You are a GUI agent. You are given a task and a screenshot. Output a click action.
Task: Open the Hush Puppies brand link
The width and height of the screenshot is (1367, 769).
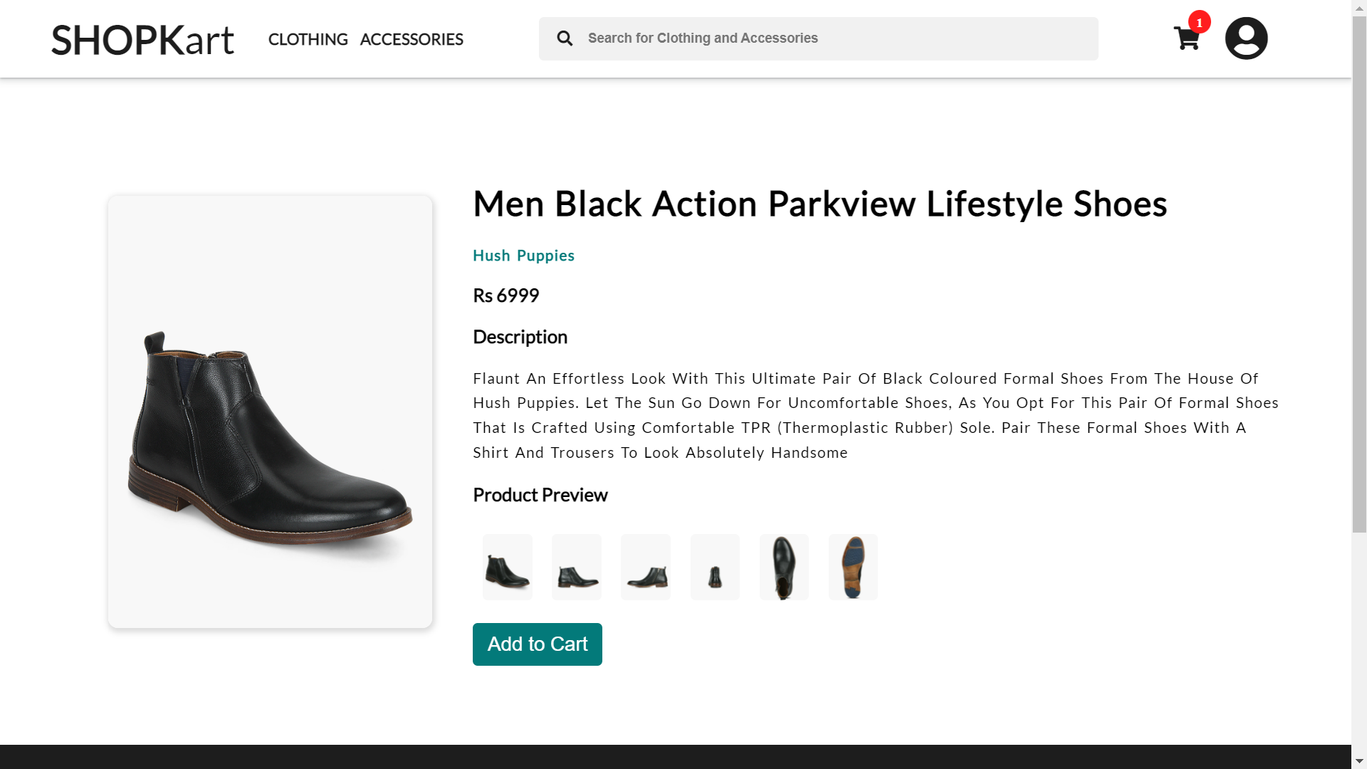(523, 256)
